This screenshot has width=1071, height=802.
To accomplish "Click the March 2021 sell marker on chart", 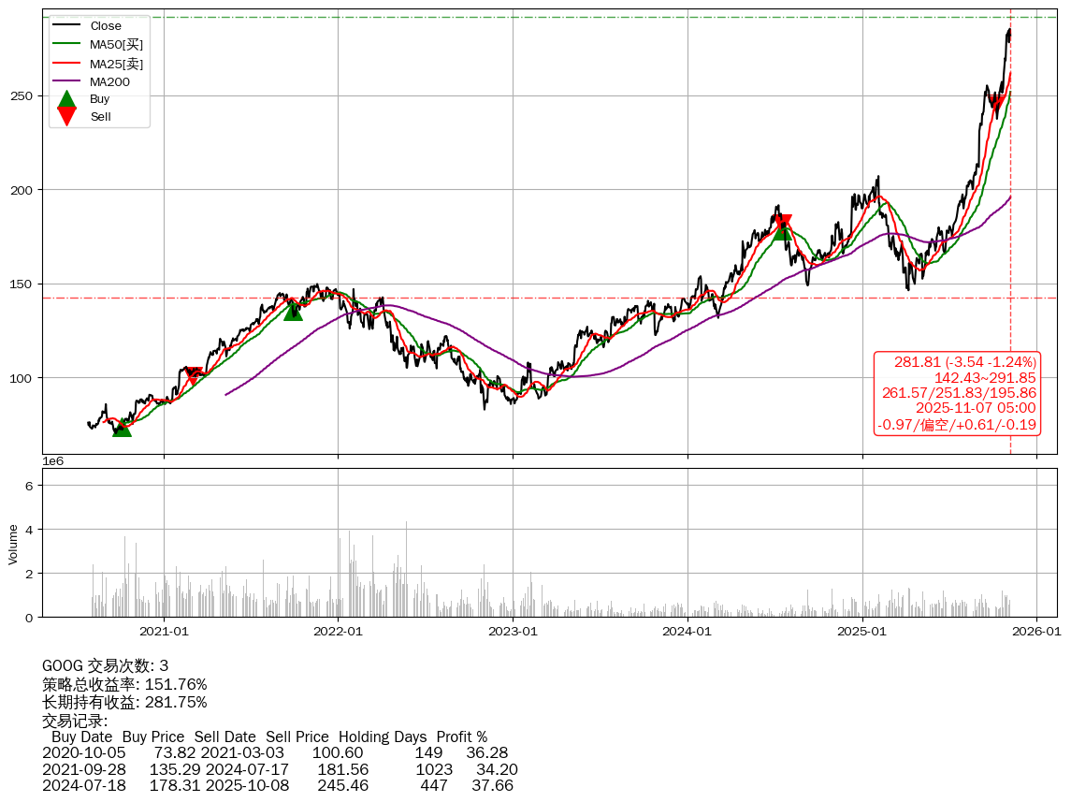I will click(193, 376).
